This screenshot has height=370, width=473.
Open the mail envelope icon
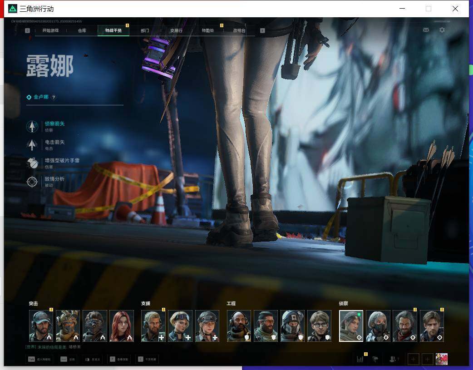click(426, 30)
